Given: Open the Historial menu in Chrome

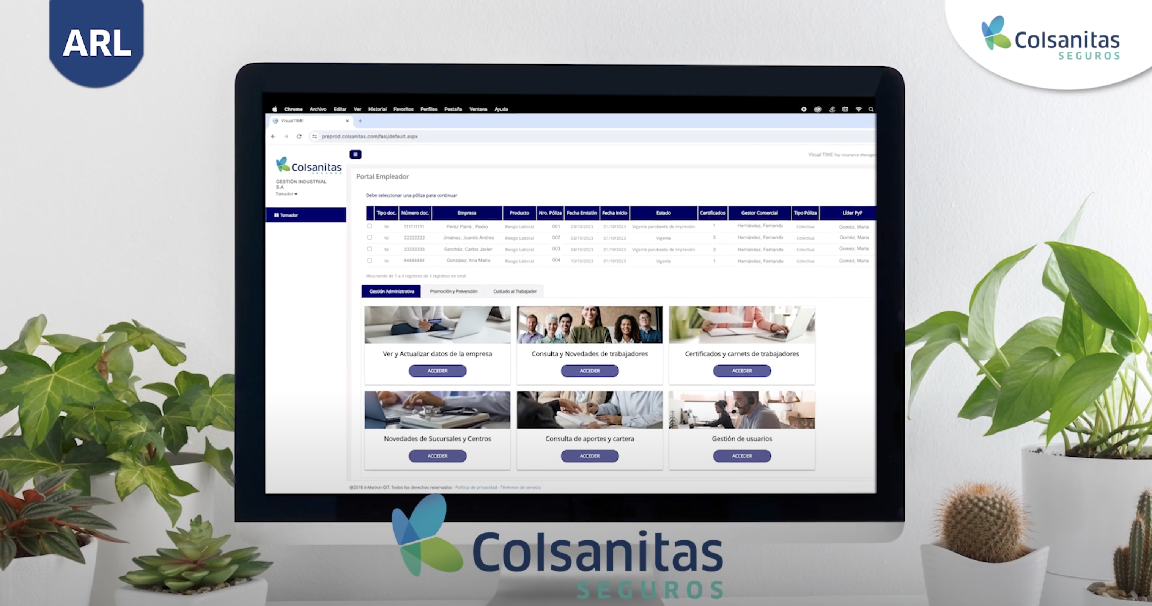Looking at the screenshot, I should point(377,109).
